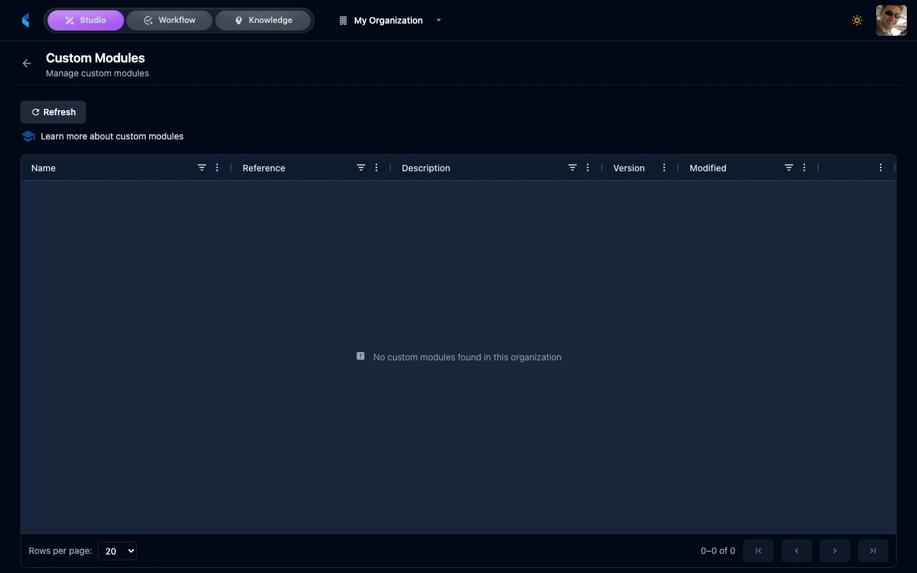Viewport: 917px width, 573px height.
Task: Click the blue app logo in the corner
Action: point(25,20)
